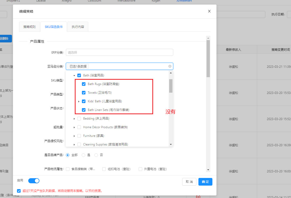The image size is (291, 198).
Task: Check 食品接触类 logistics attribute
Action: (x=68, y=169)
